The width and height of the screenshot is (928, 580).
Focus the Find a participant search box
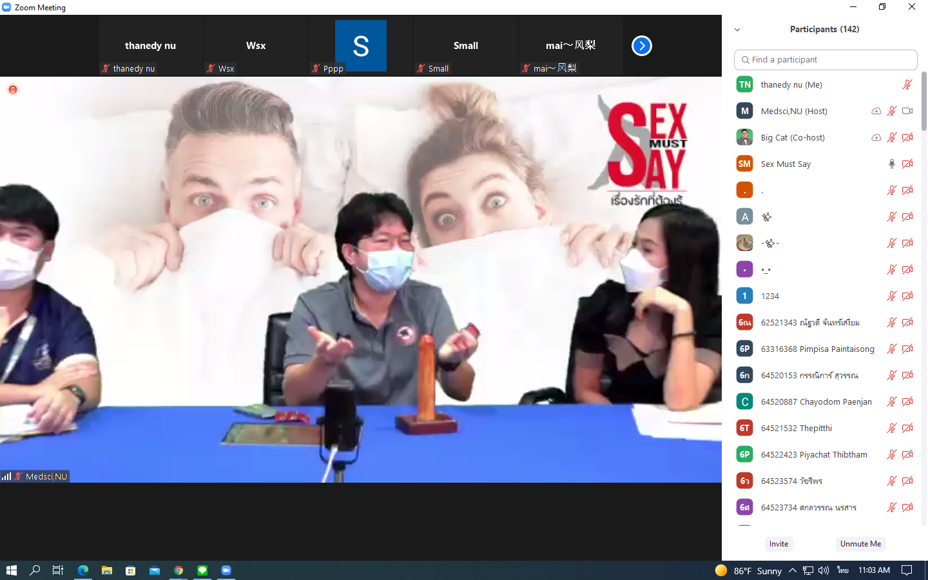pyautogui.click(x=826, y=59)
